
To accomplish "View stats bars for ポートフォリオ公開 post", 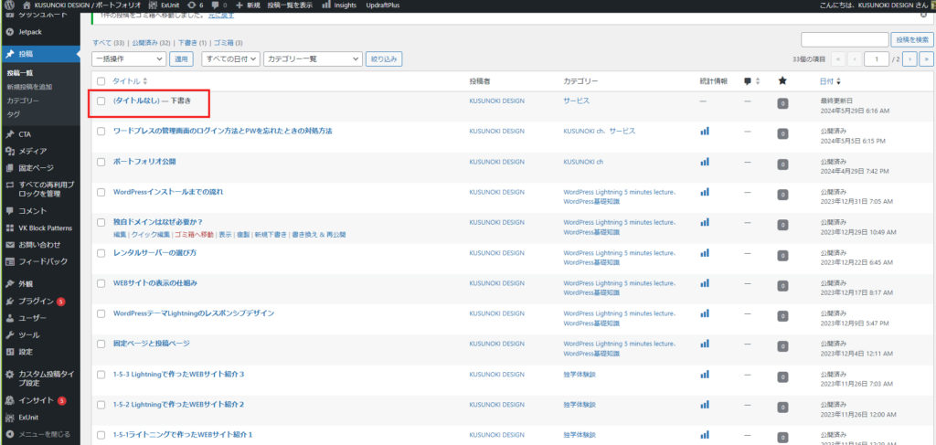I will (x=704, y=162).
